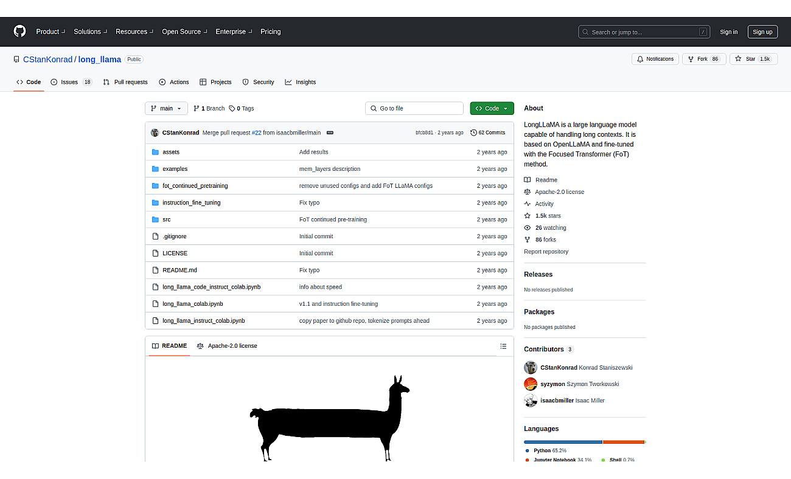Image resolution: width=791 pixels, height=479 pixels.
Task: Expand the Solutions menu
Action: 90,32
